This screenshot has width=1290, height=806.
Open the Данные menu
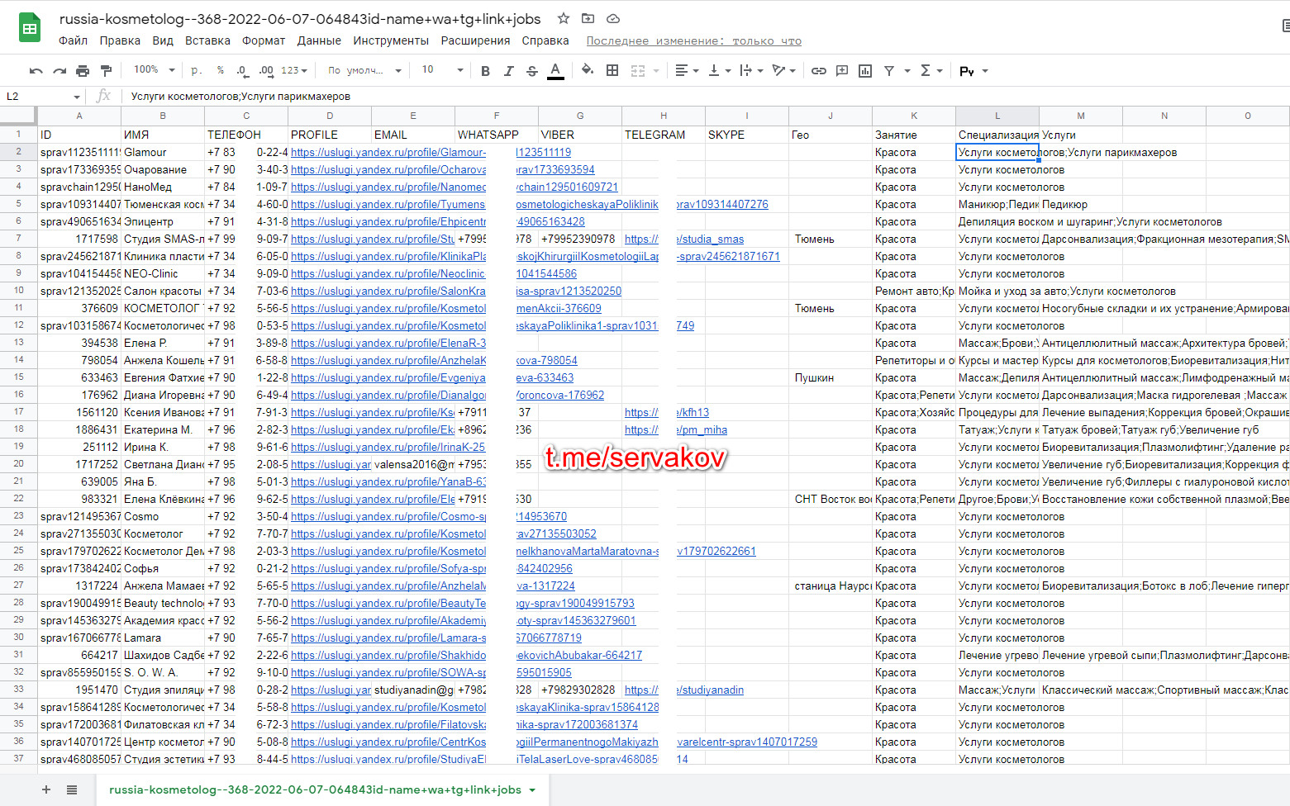[319, 40]
